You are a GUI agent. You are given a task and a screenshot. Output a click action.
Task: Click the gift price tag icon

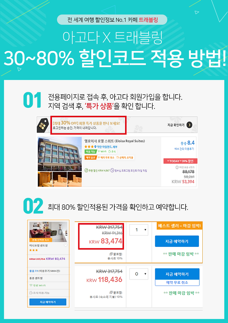click(43, 125)
